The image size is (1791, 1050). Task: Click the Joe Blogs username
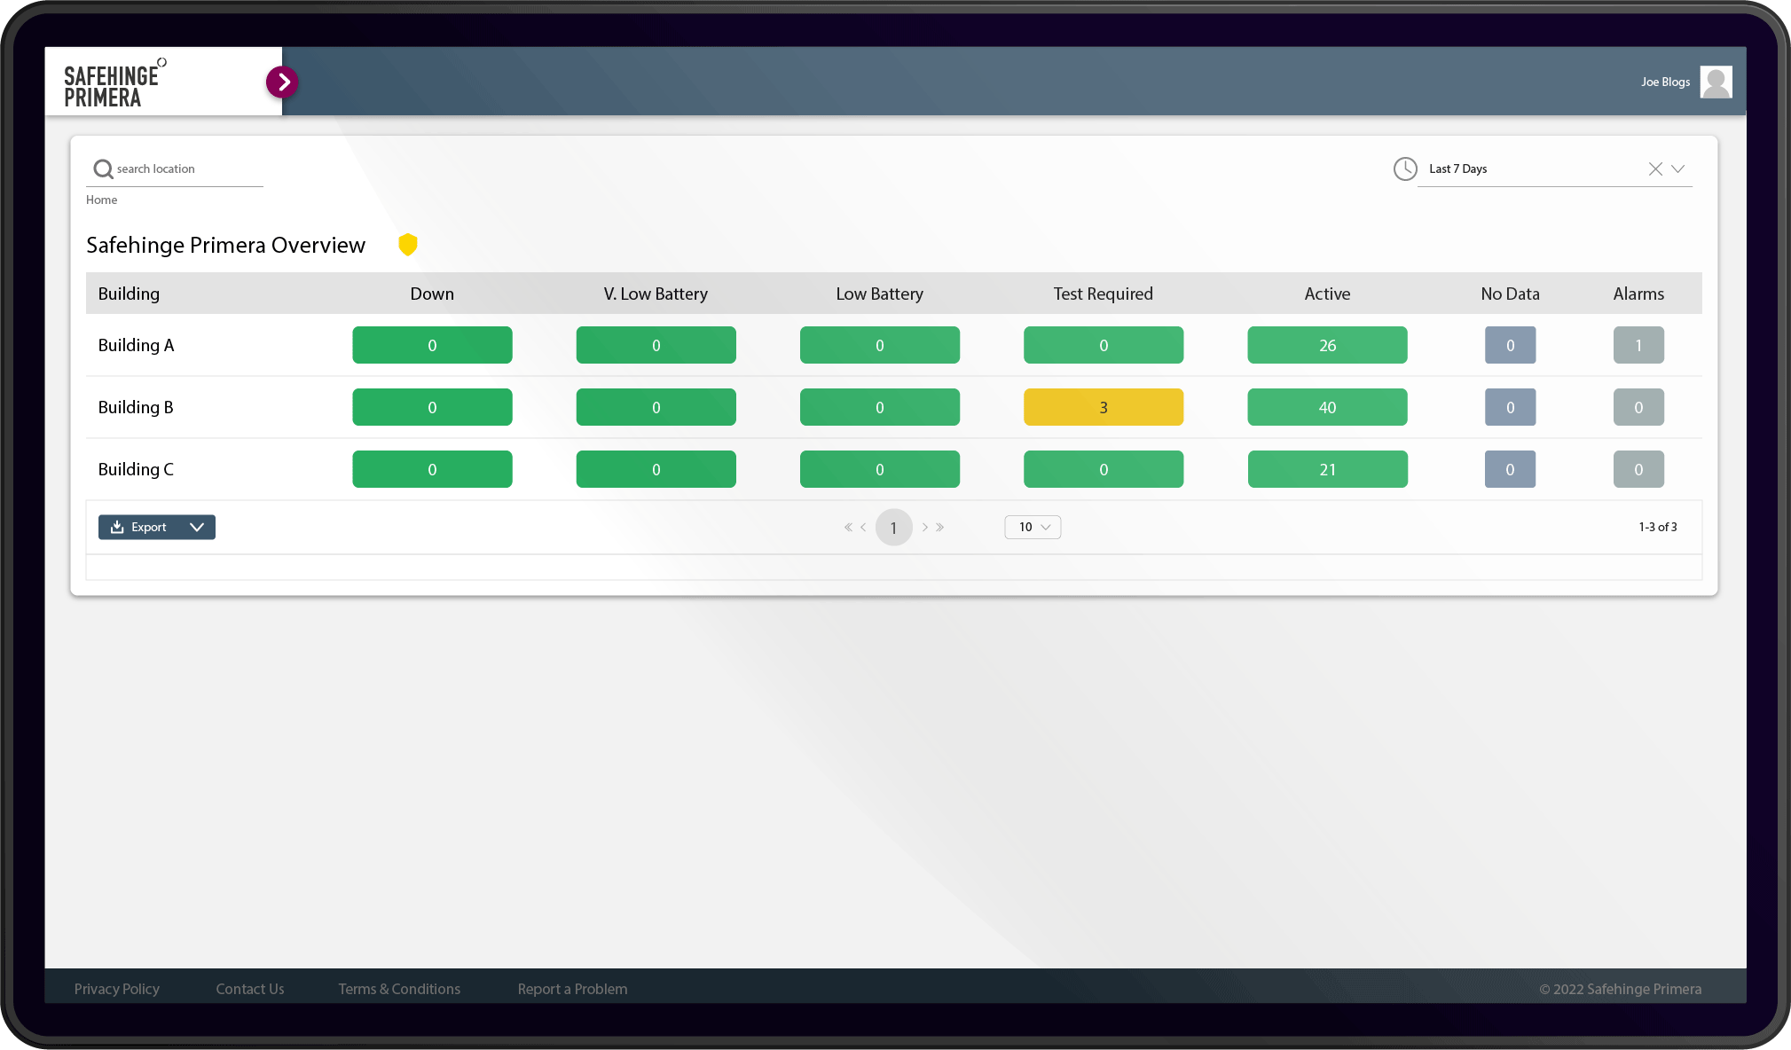[1665, 82]
